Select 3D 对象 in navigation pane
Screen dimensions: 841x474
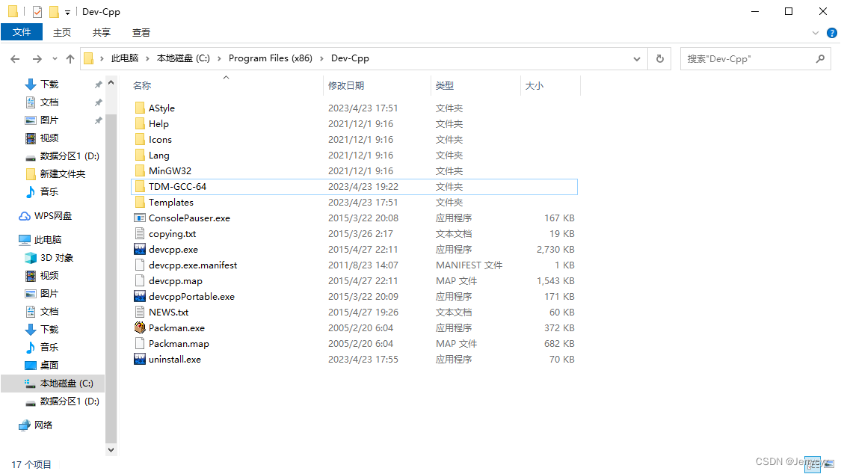pyautogui.click(x=56, y=258)
